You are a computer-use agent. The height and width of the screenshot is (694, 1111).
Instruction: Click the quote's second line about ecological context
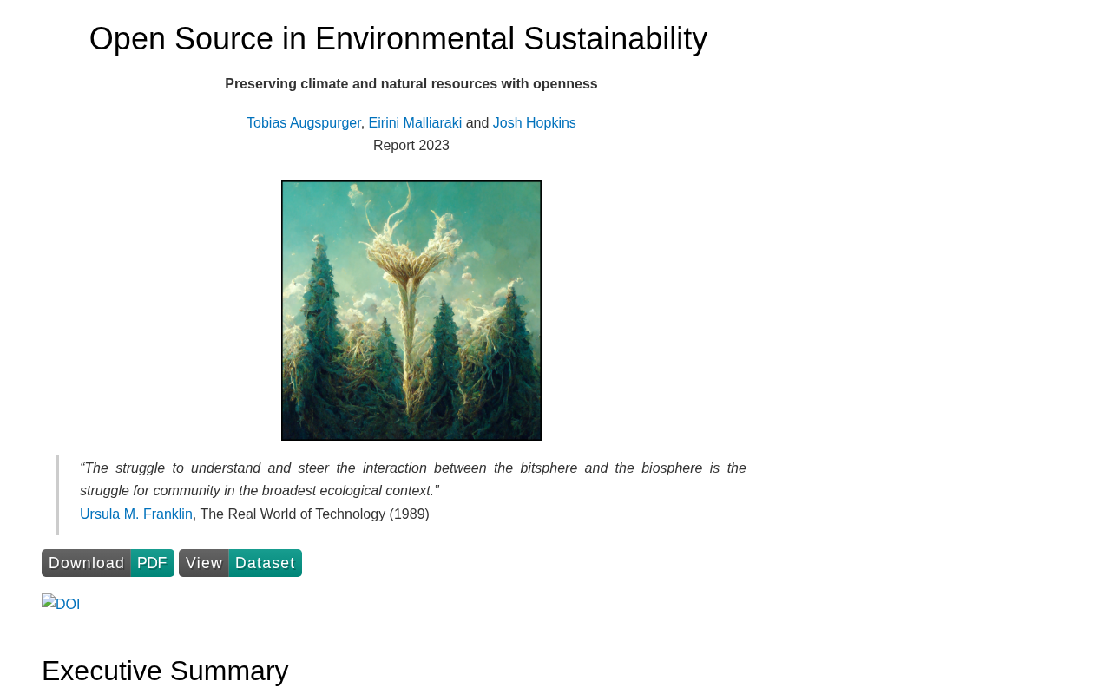coord(260,491)
